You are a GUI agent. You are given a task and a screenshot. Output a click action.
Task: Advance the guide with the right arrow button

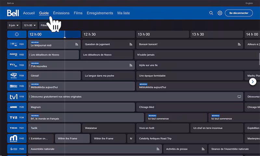tap(253, 82)
